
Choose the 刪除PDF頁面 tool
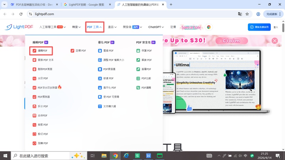42,69
